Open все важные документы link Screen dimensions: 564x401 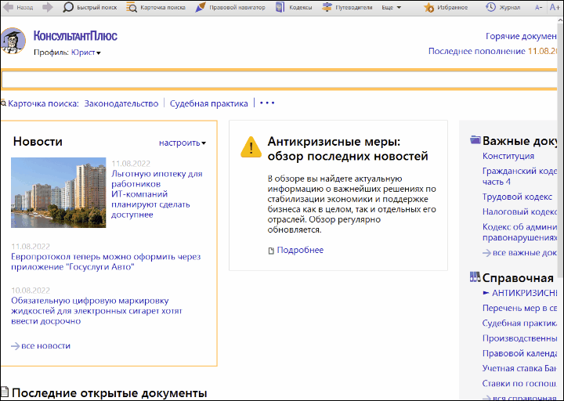pos(524,253)
